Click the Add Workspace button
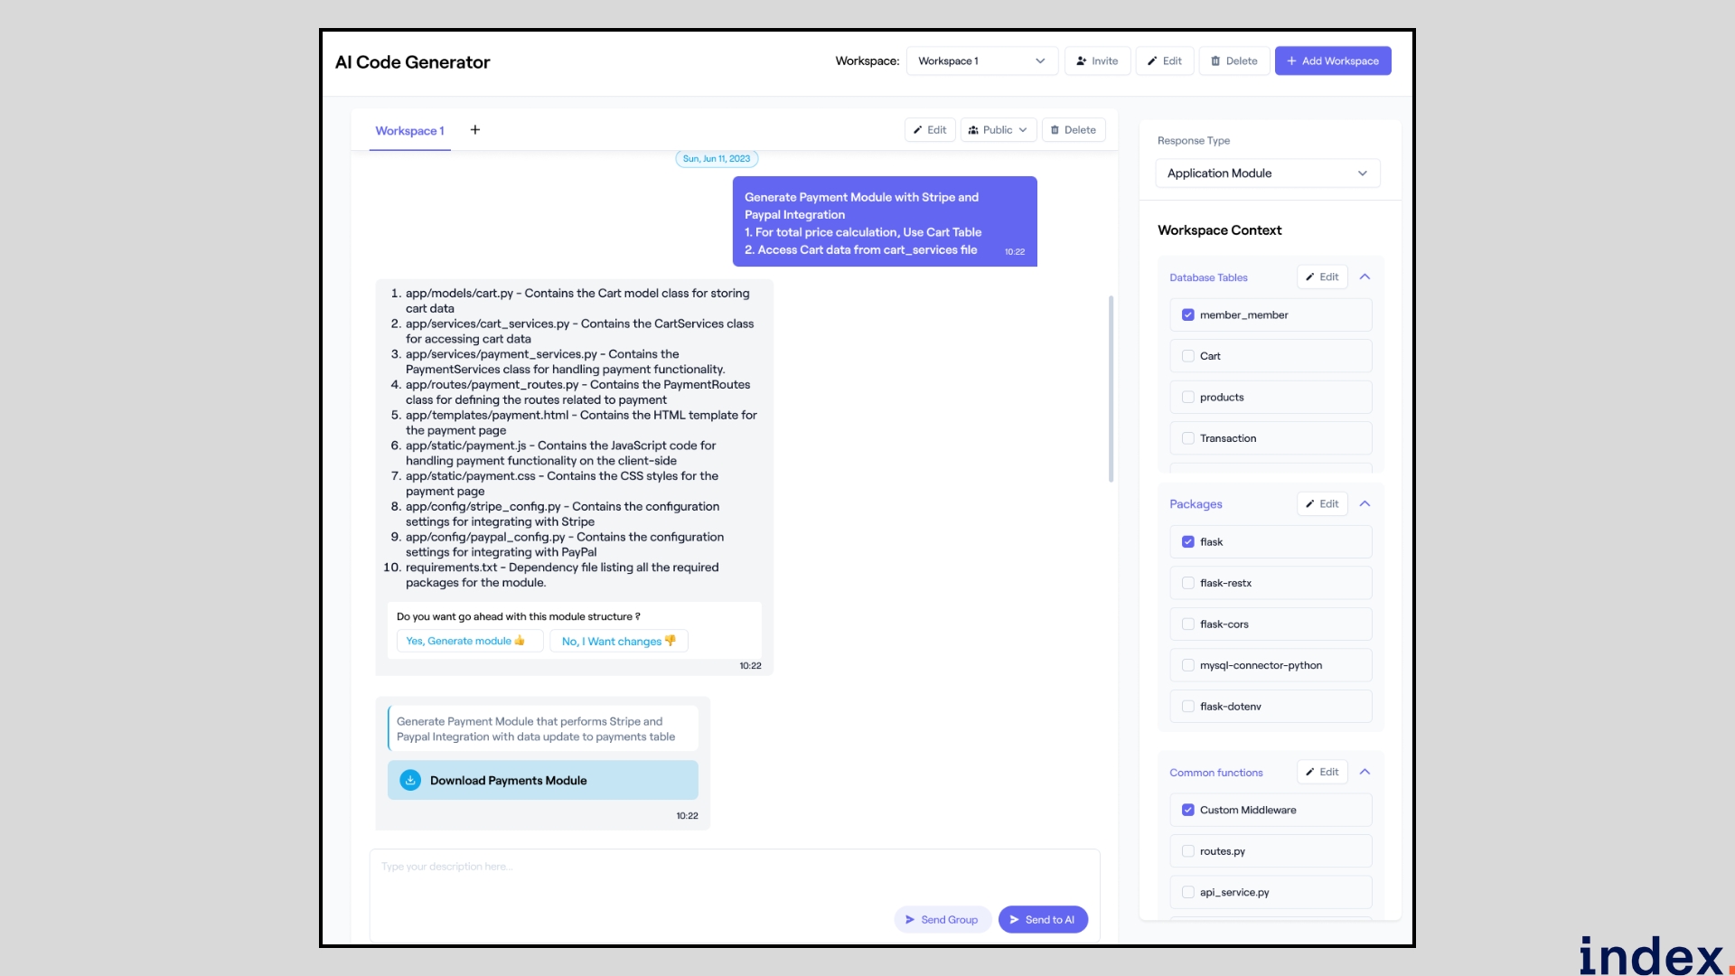This screenshot has height=976, width=1735. click(x=1332, y=61)
